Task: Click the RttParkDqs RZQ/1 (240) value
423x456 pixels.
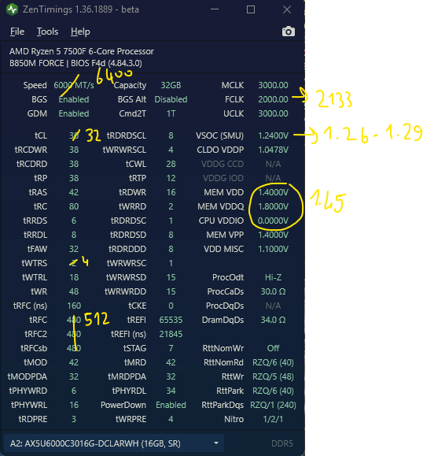Action: [x=273, y=405]
